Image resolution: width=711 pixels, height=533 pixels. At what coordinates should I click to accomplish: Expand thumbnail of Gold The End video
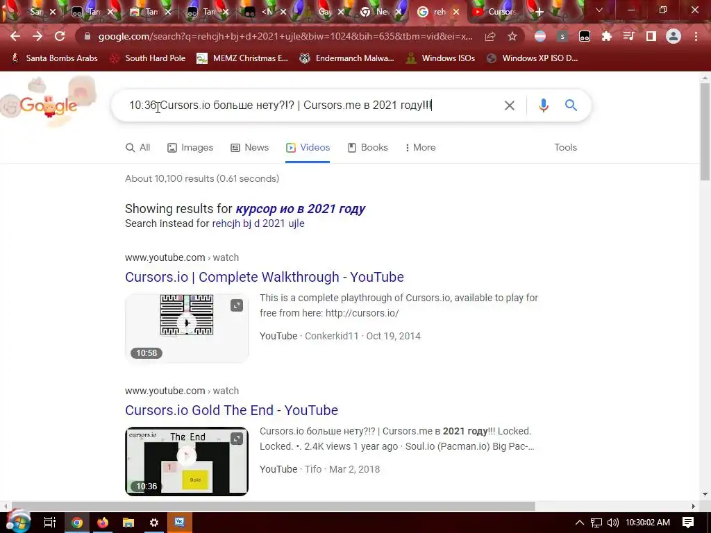237,439
